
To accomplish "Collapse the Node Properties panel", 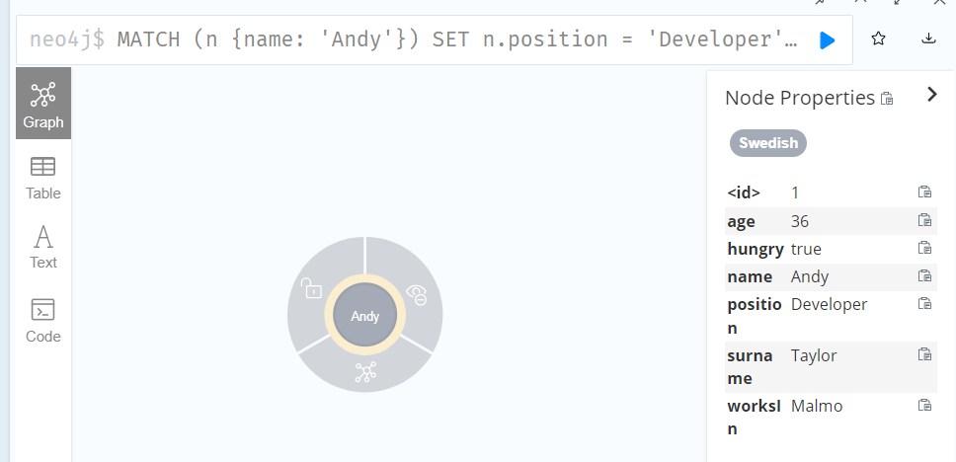I will click(x=931, y=95).
